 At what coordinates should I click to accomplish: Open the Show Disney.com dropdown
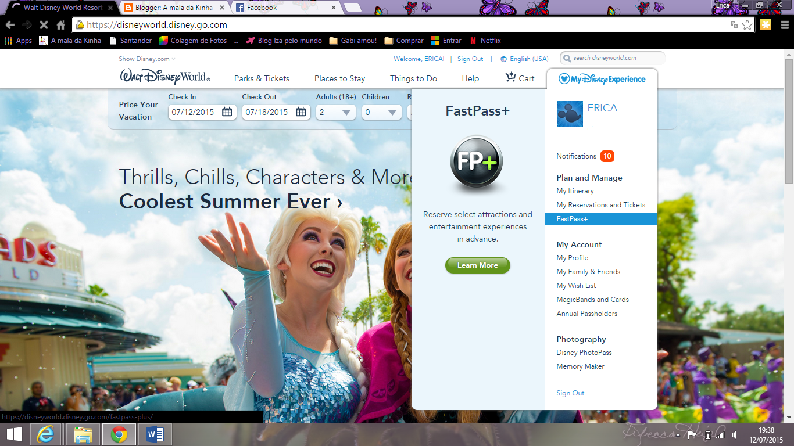[147, 59]
